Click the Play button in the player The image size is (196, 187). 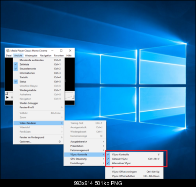pos(7,97)
